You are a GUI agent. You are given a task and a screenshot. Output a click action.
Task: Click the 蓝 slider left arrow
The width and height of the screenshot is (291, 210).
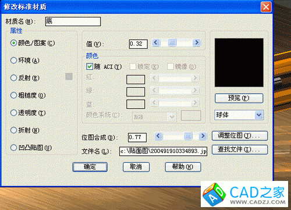(155, 102)
